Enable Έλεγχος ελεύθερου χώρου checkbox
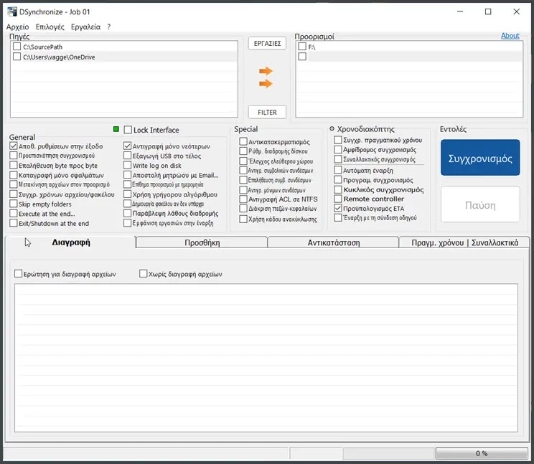 pyautogui.click(x=243, y=161)
